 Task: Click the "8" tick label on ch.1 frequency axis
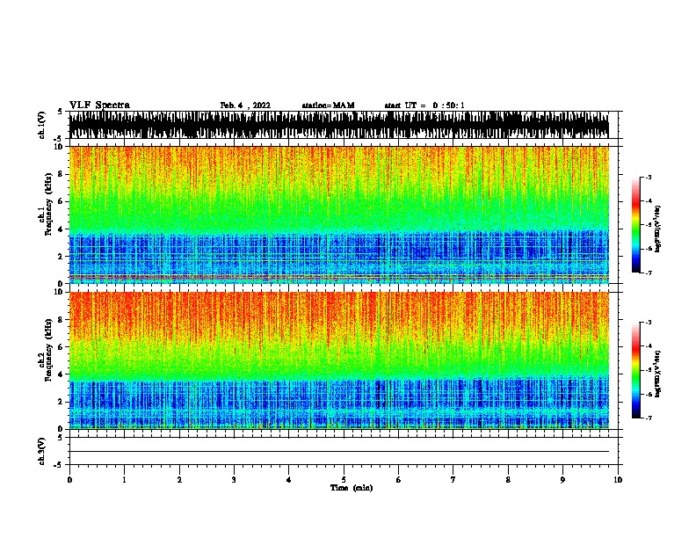pos(62,174)
